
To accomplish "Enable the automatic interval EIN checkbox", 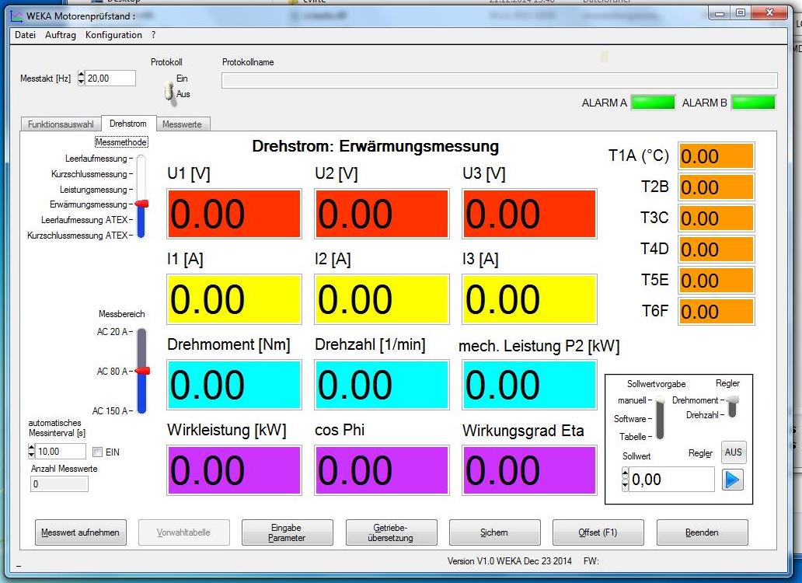I will [97, 452].
